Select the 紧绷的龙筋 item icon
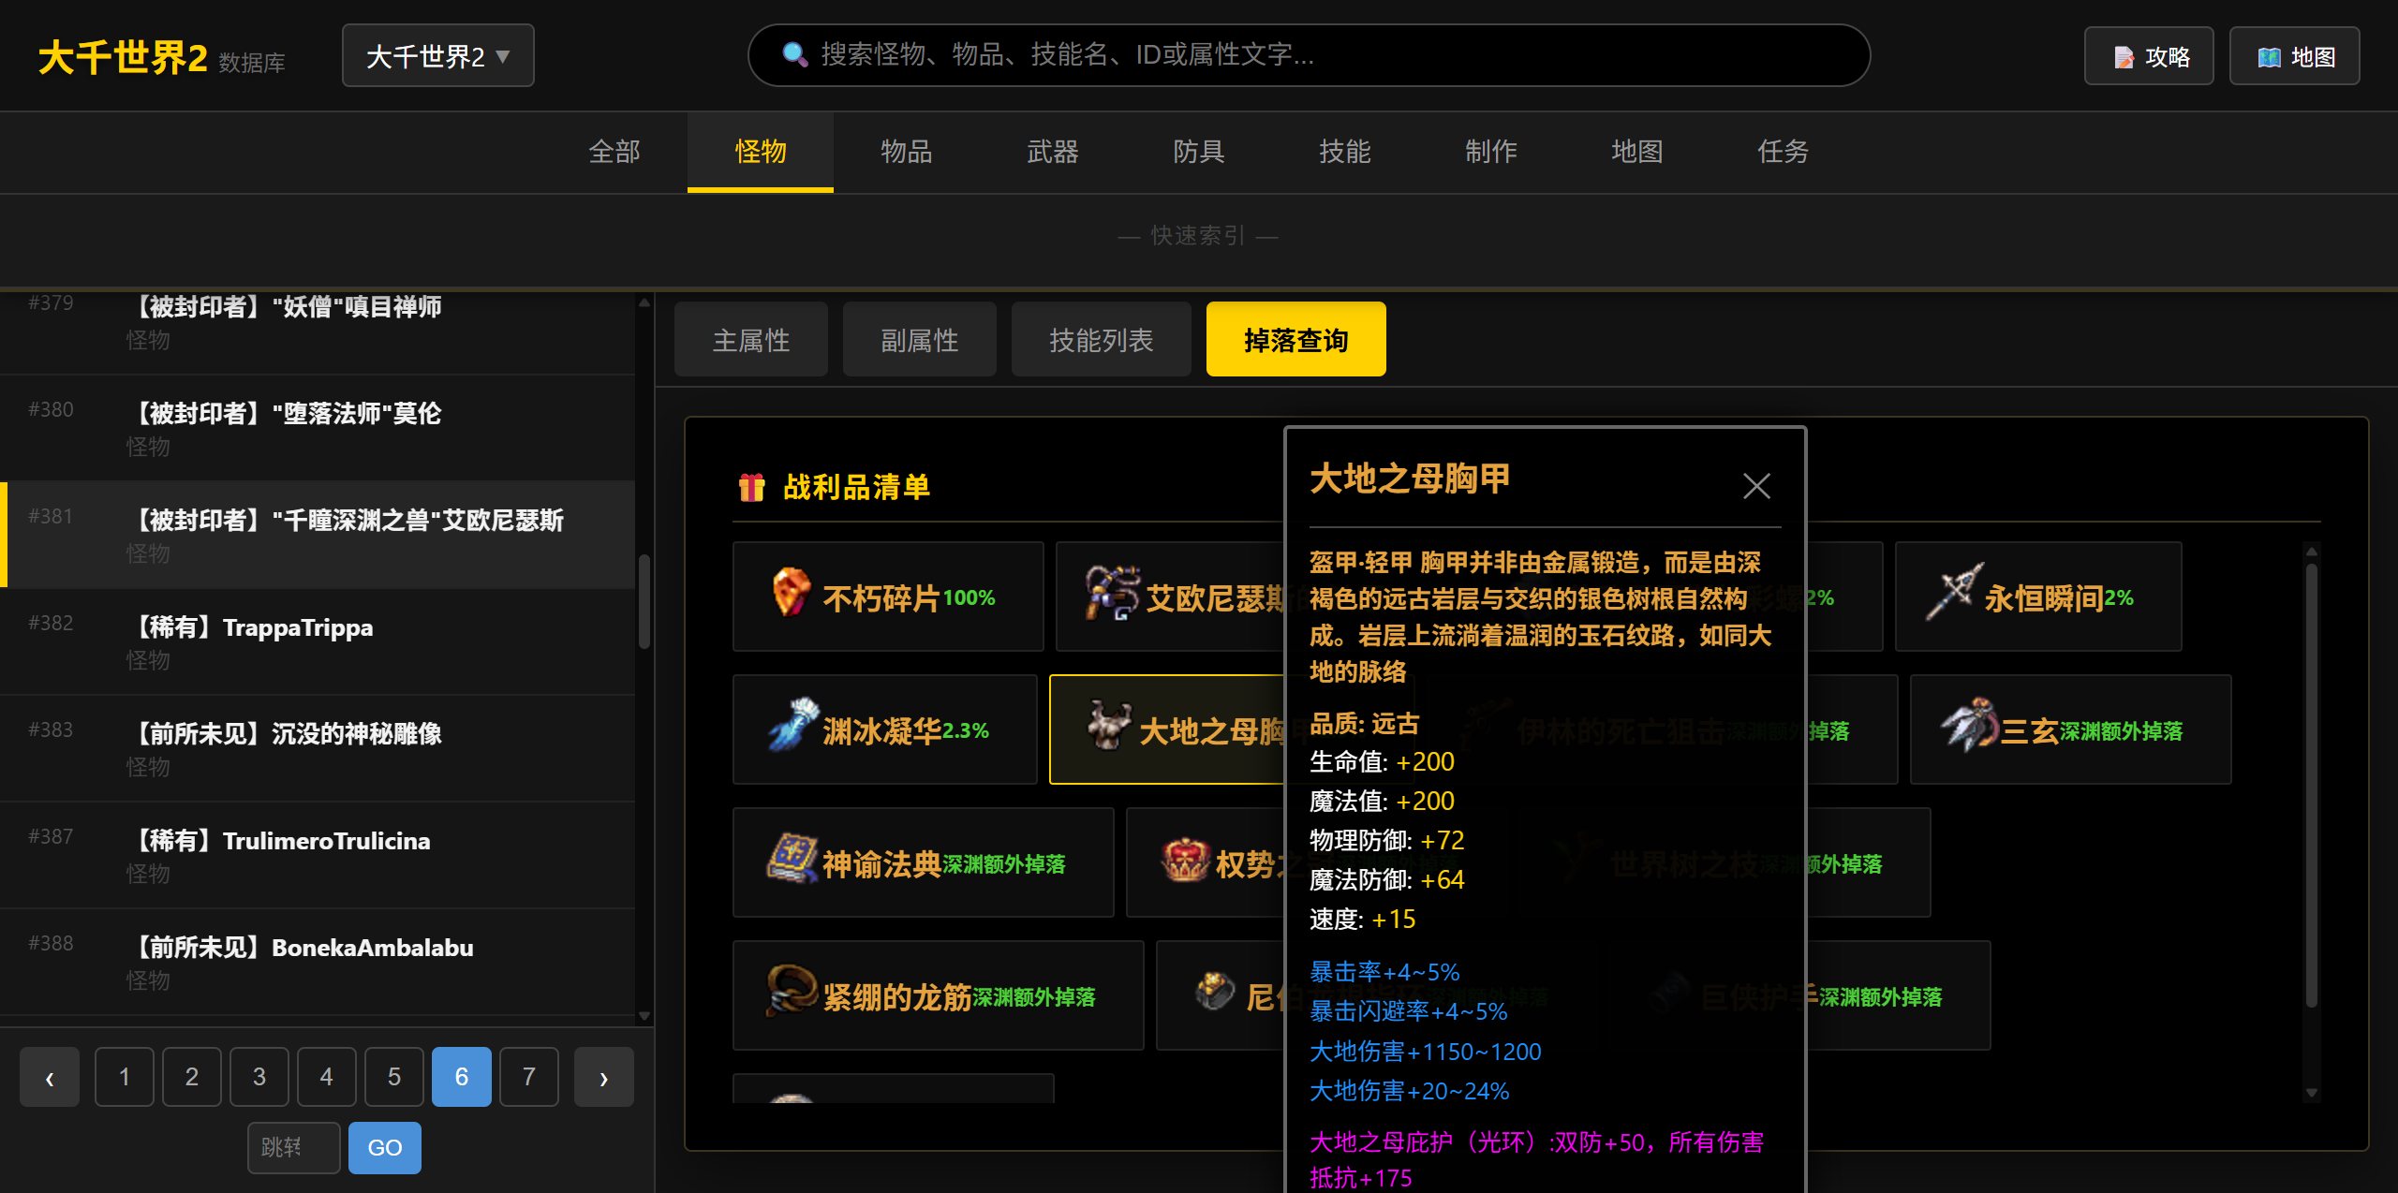The width and height of the screenshot is (2398, 1193). [792, 991]
